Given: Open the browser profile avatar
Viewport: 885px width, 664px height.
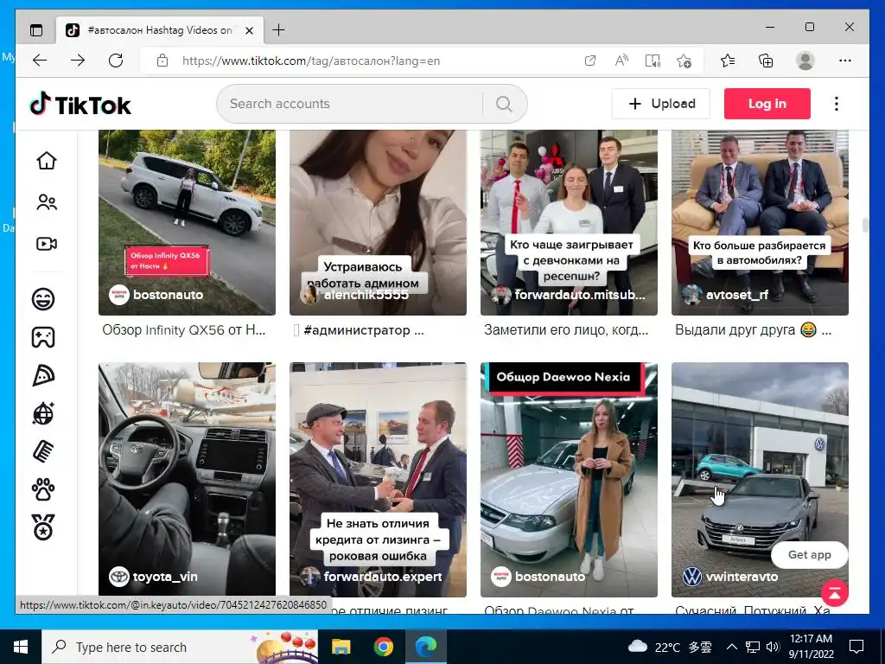Looking at the screenshot, I should click(805, 61).
